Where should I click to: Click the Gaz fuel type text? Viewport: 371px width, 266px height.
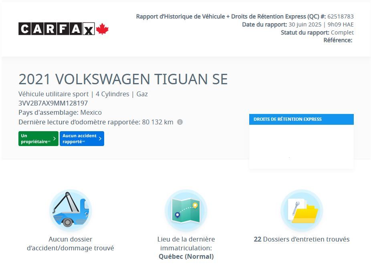[x=142, y=94]
